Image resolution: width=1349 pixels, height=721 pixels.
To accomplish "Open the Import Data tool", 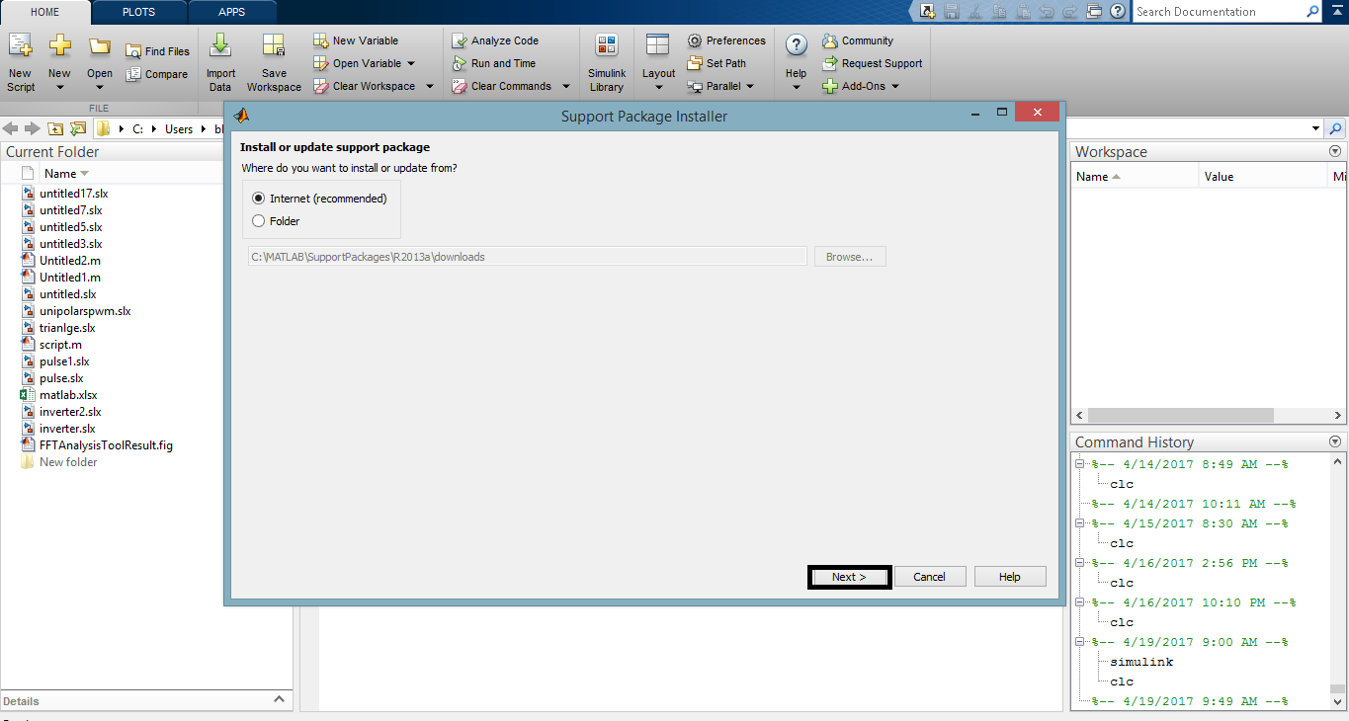I will point(220,61).
